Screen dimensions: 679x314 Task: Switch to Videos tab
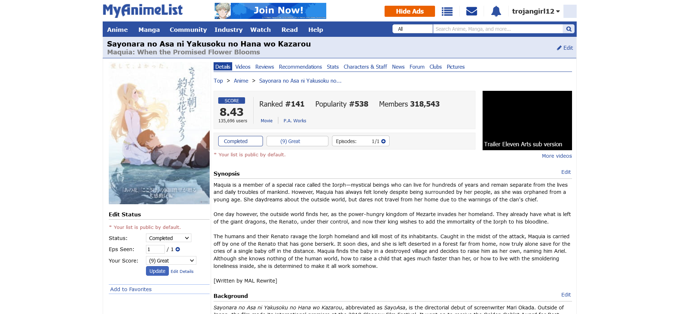(x=243, y=67)
